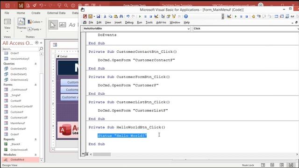
Task: Click the green Run Sub play icon after Redo
Action: [140, 17]
